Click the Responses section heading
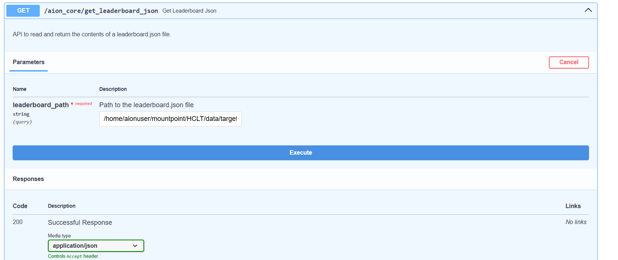This screenshot has width=618, height=260. point(28,179)
